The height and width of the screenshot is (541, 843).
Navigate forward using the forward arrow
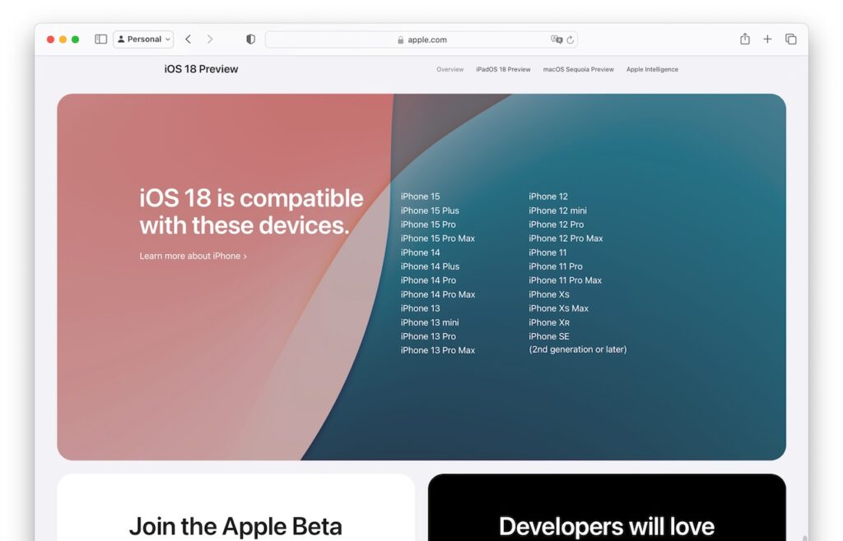coord(211,39)
